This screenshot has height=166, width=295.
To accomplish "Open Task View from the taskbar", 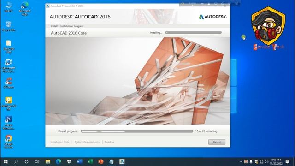I will click(x=37, y=162).
